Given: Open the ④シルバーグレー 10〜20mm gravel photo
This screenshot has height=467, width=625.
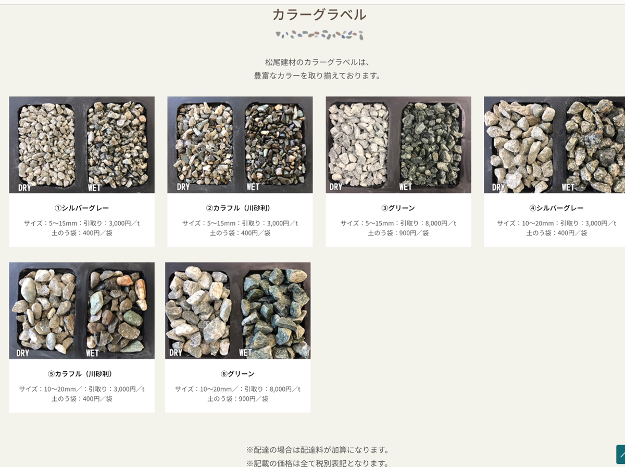Looking at the screenshot, I should click(554, 145).
